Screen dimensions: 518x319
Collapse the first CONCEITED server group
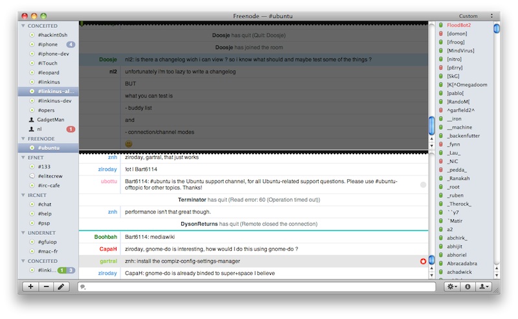tap(23, 27)
